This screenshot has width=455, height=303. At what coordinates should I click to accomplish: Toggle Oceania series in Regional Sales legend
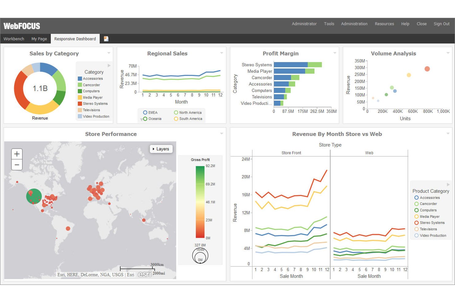point(152,119)
